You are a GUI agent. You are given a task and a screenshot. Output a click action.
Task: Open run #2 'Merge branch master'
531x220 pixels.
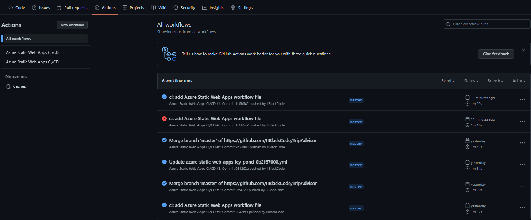pyautogui.click(x=243, y=183)
